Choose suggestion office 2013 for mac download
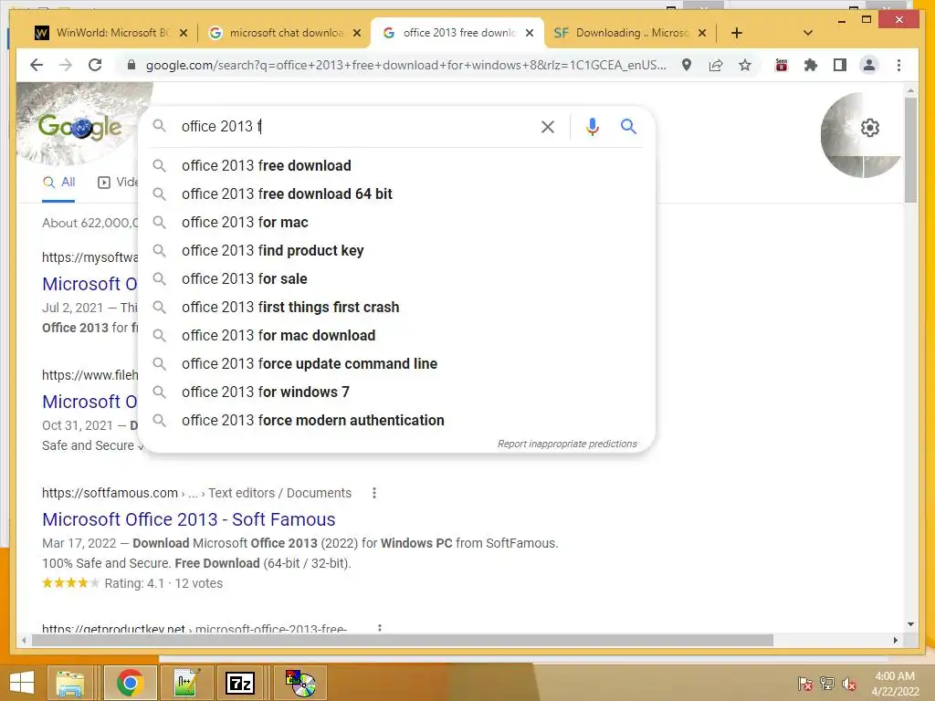935x701 pixels. [396, 336]
